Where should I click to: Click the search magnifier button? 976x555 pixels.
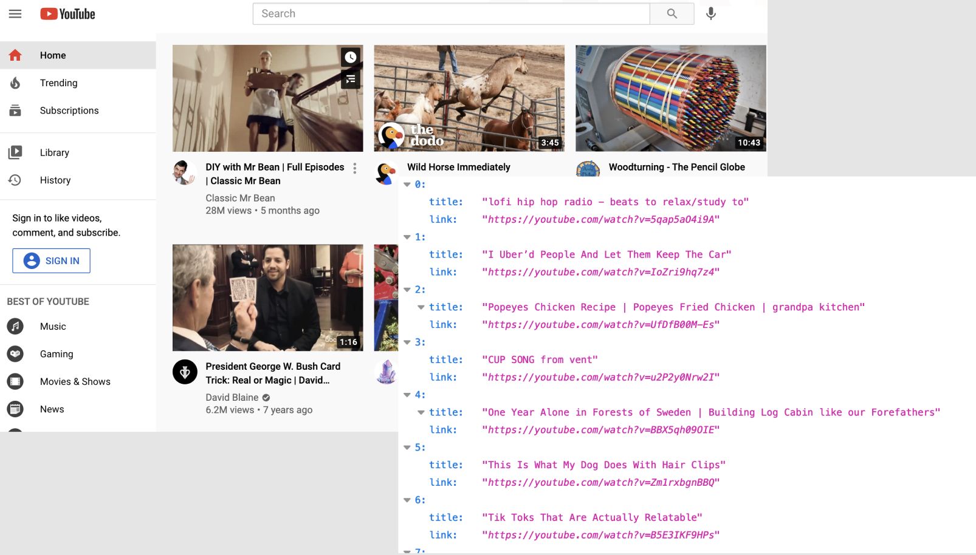(672, 14)
